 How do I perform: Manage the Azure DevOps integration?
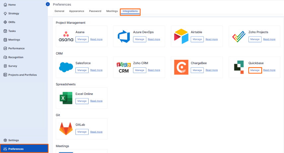[x=139, y=39]
